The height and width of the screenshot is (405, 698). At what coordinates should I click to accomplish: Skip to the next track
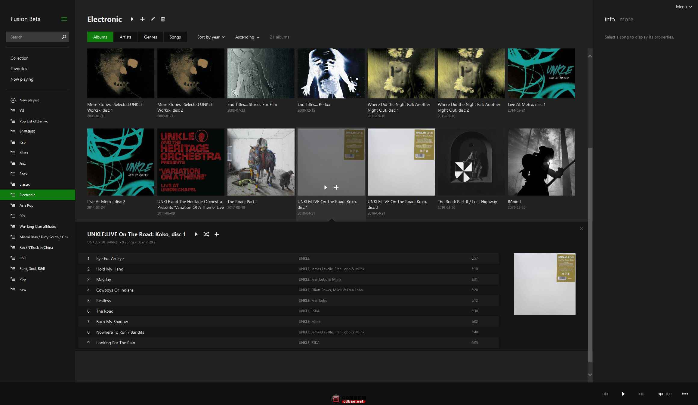tap(641, 394)
